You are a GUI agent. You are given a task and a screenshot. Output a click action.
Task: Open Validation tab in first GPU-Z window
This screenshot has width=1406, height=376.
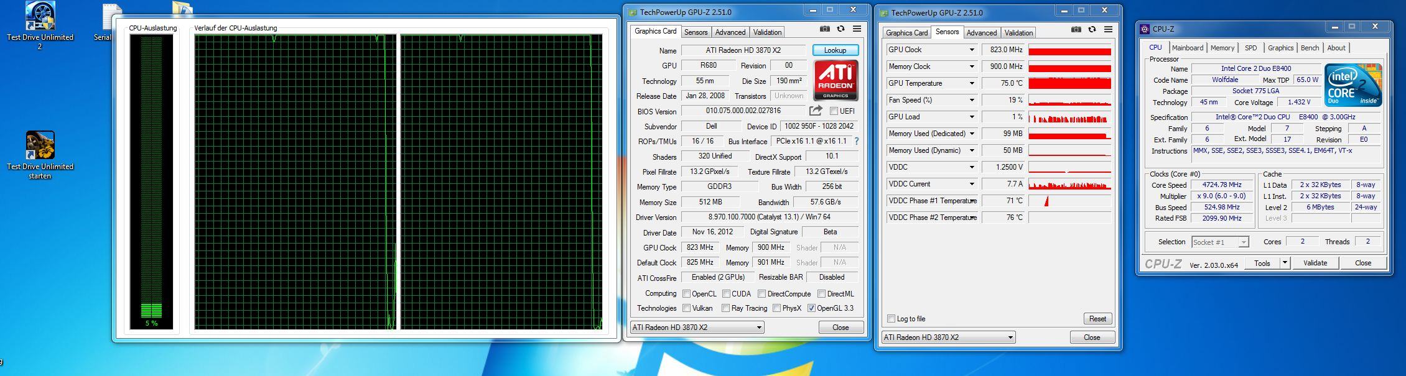pyautogui.click(x=767, y=32)
